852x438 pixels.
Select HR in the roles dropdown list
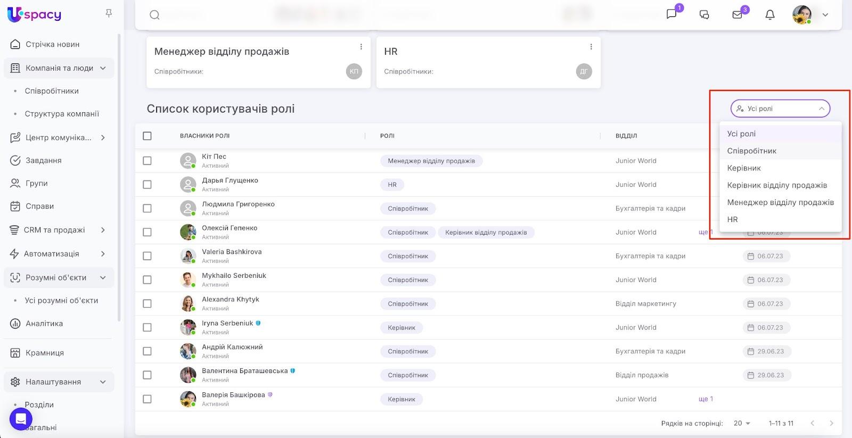click(x=733, y=219)
